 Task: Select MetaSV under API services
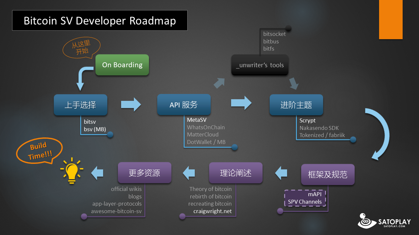click(x=197, y=120)
